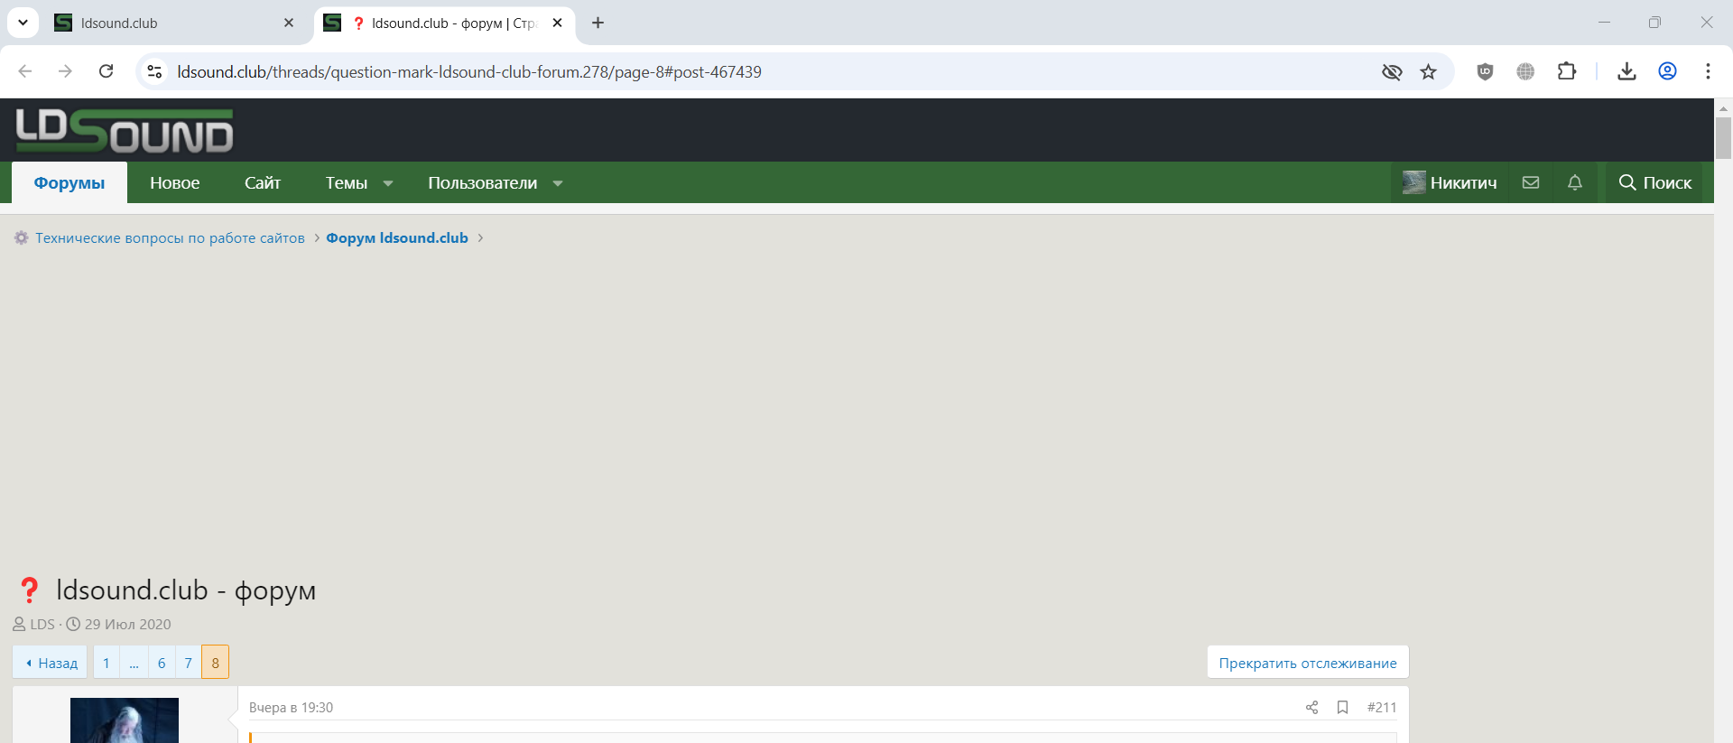Image resolution: width=1733 pixels, height=743 pixels.
Task: Click the LDSound logo
Action: click(125, 131)
